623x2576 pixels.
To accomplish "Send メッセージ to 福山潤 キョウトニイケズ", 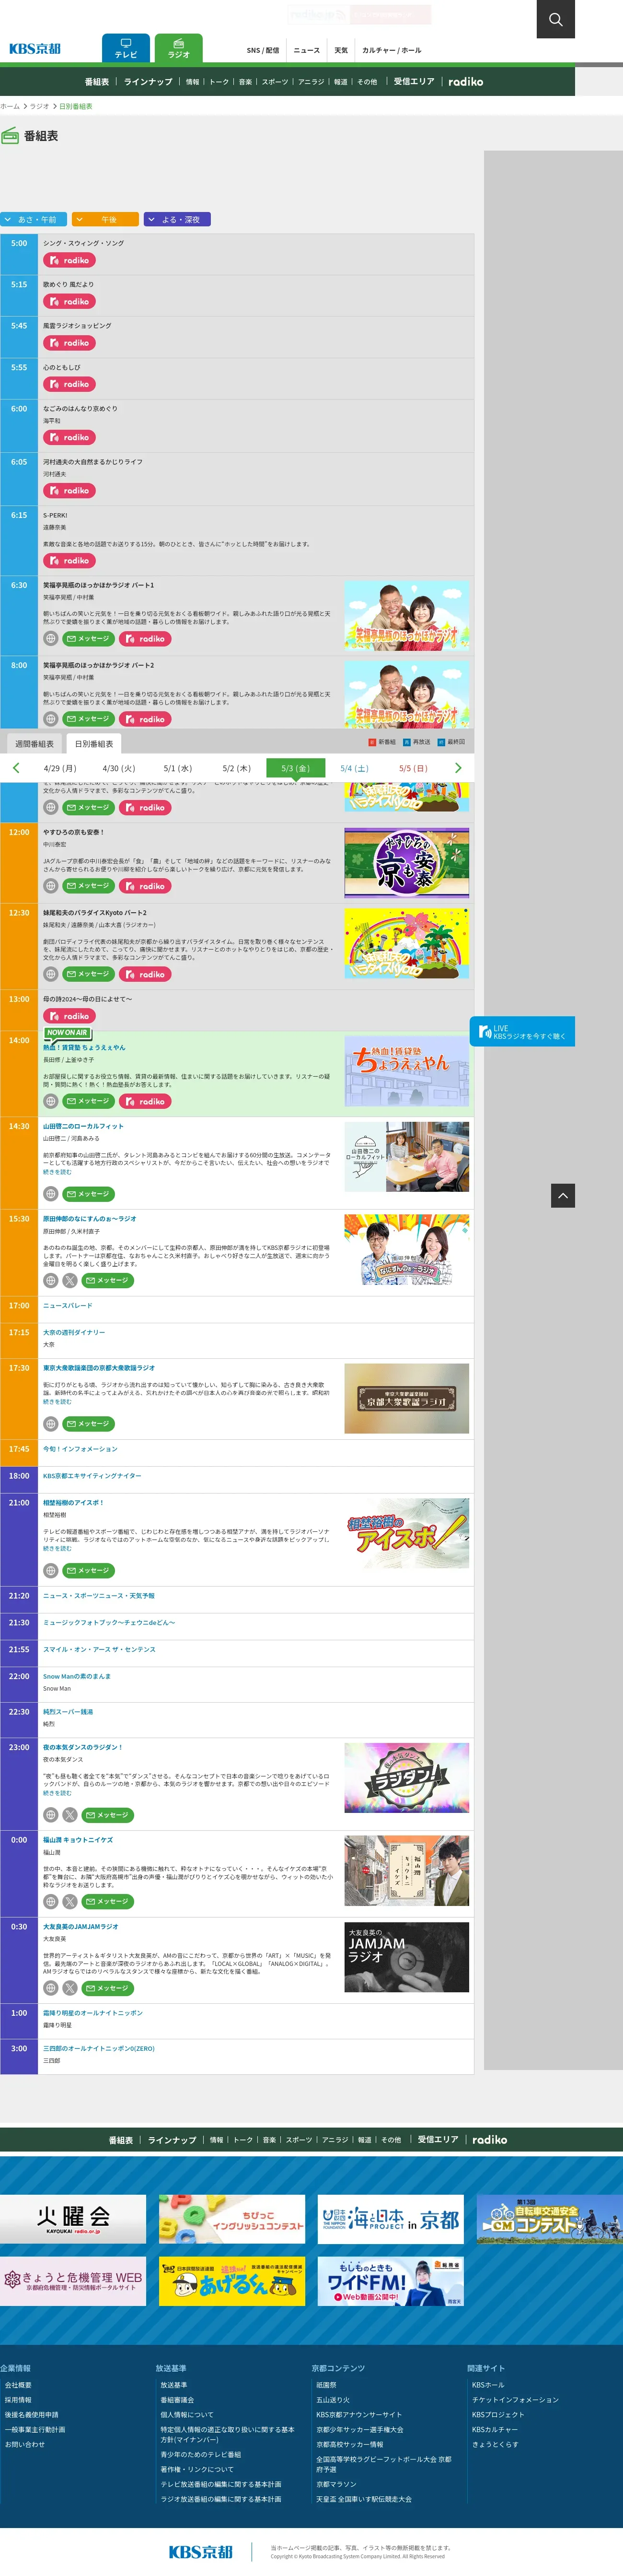I will click(107, 1901).
